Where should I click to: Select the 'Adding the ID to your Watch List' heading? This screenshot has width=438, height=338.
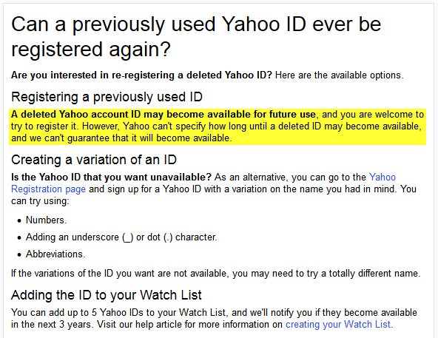107,295
